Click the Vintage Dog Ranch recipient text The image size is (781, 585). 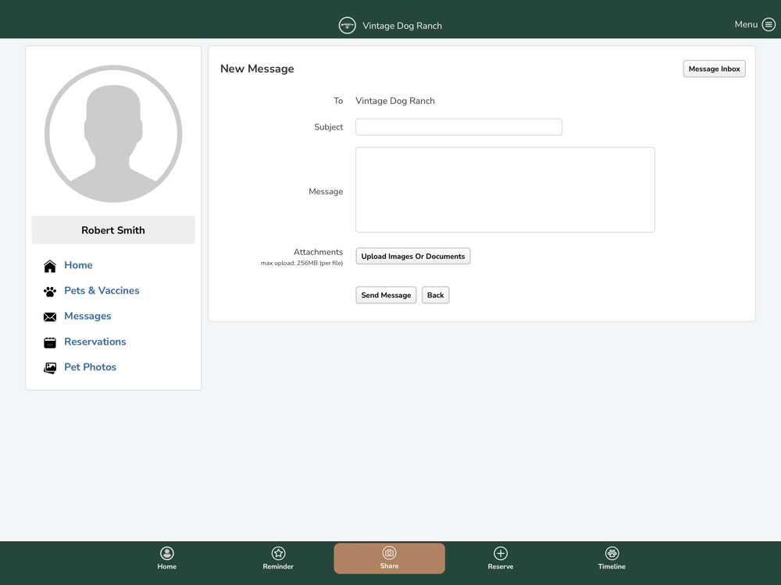pos(395,101)
